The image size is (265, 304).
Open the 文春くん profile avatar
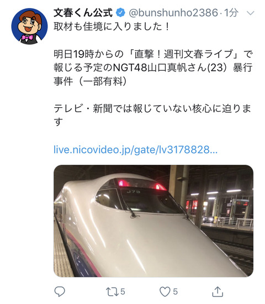29,27
